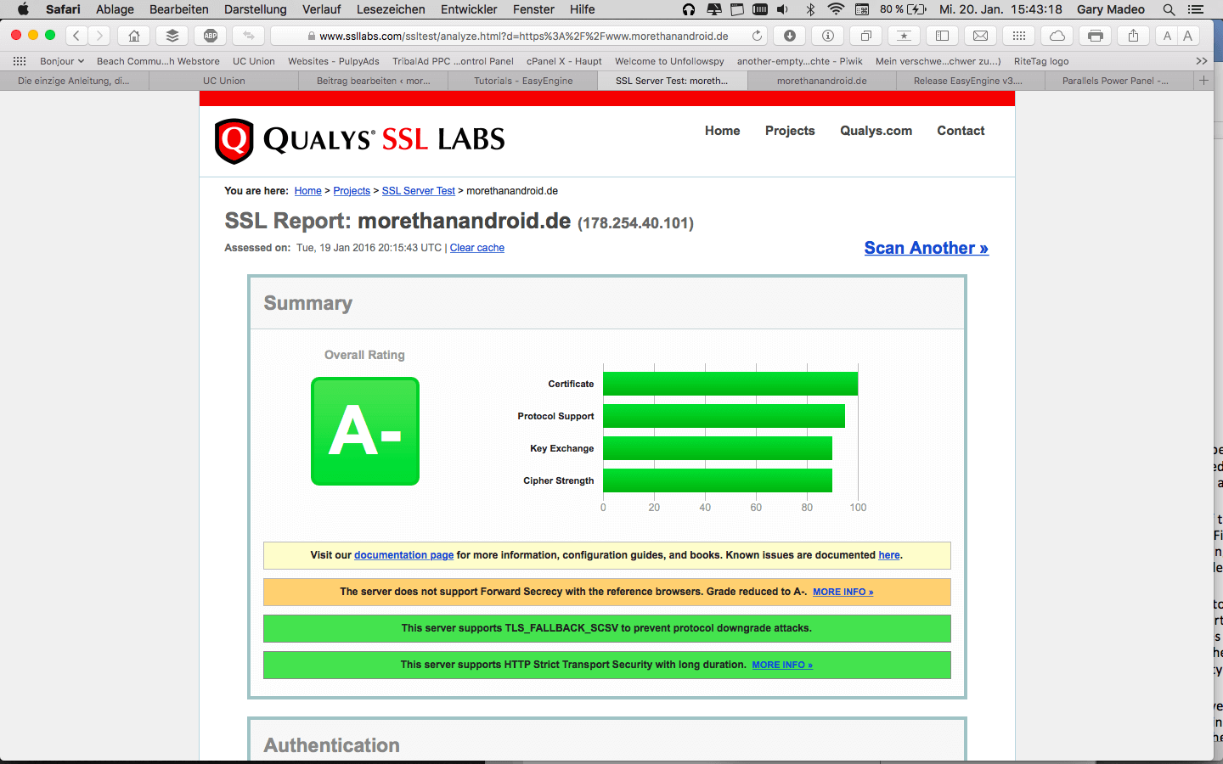Viewport: 1223px width, 764px height.
Task: Switch to Die einzige Anleitung tab
Action: [x=74, y=81]
